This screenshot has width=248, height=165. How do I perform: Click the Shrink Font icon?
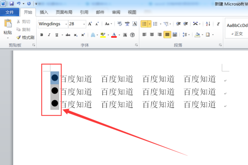click(97, 24)
